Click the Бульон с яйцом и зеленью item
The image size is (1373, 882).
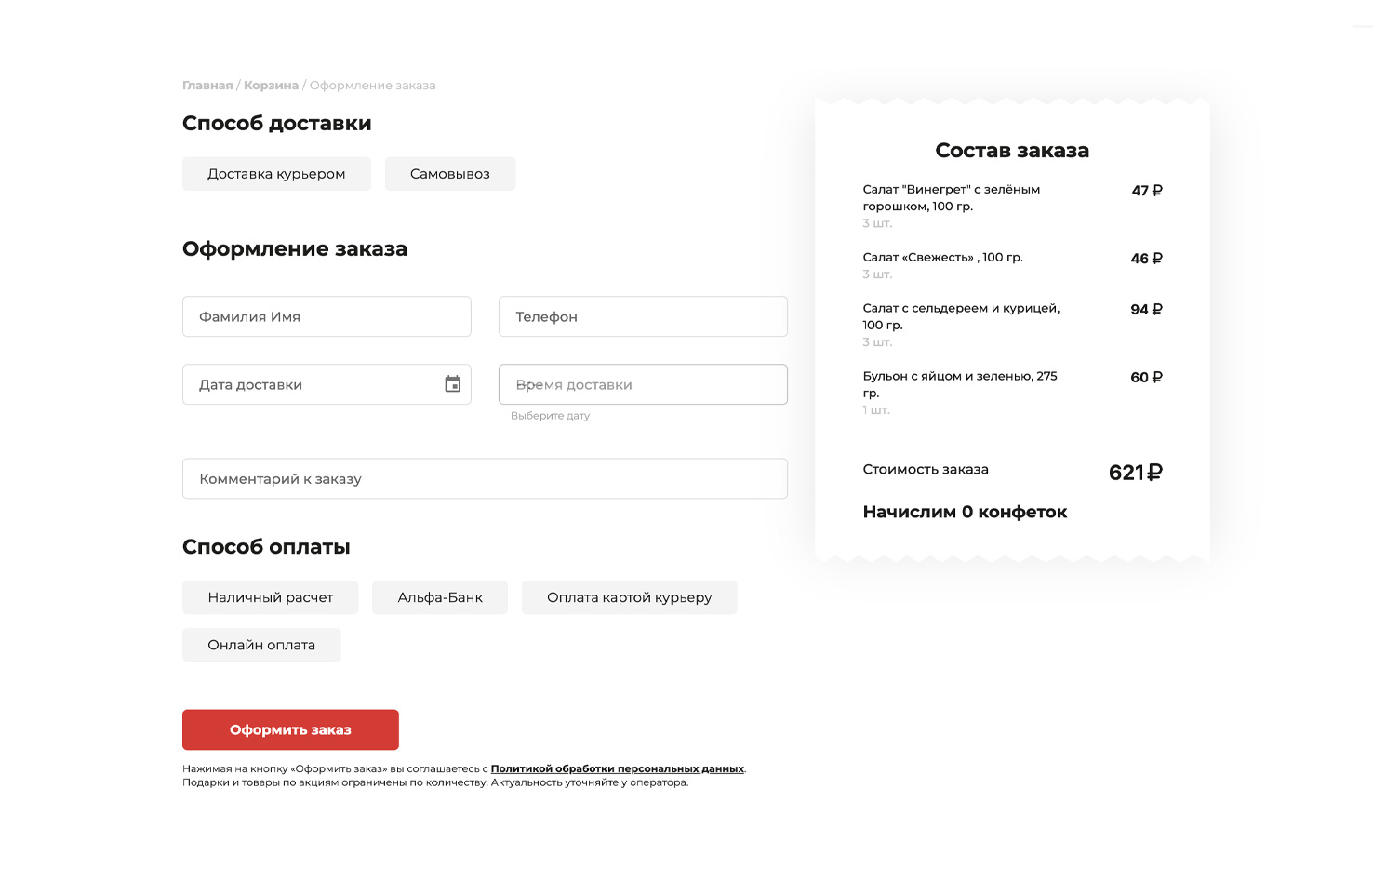pyautogui.click(x=959, y=383)
